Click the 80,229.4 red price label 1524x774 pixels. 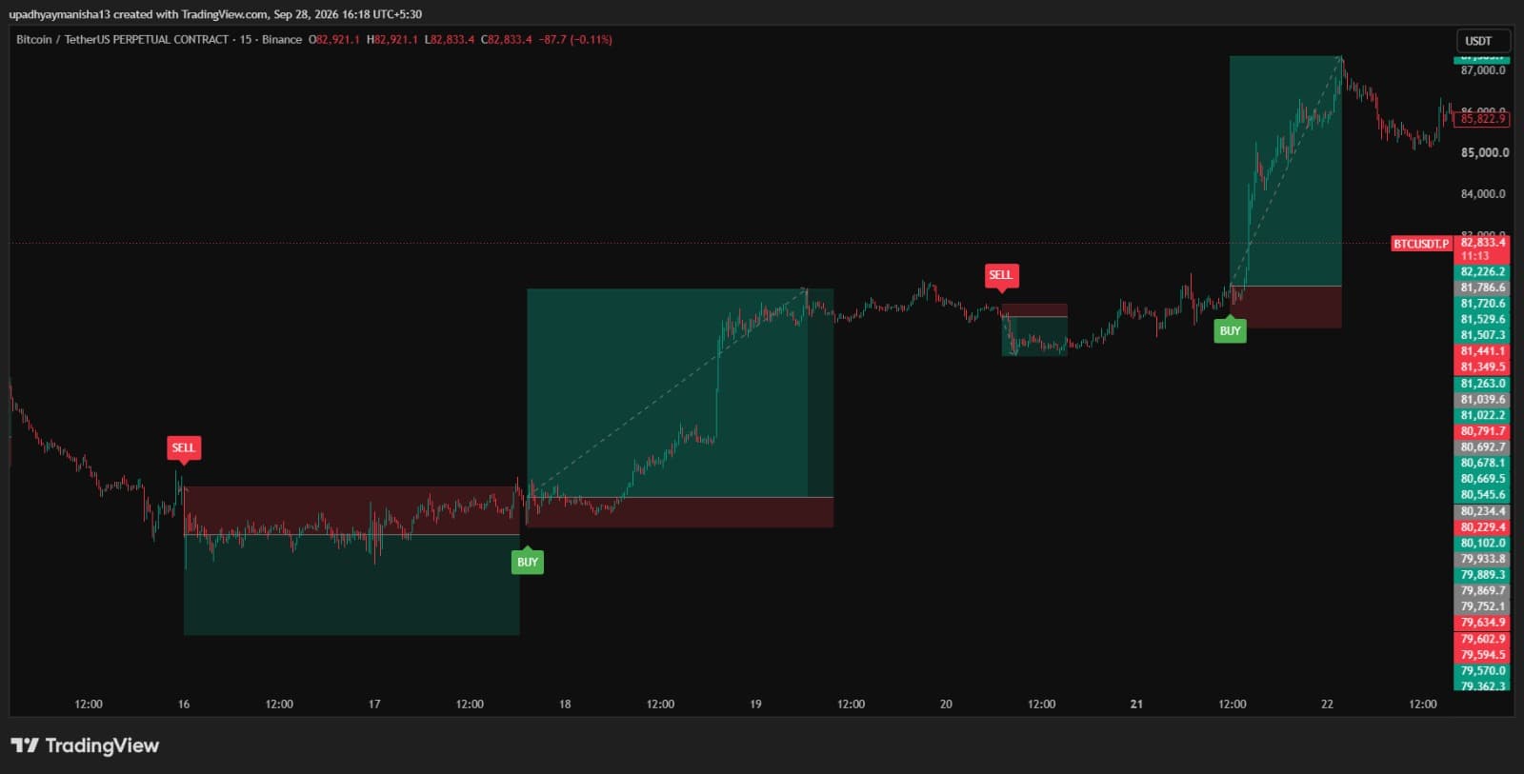[1483, 526]
